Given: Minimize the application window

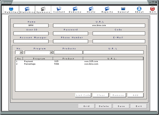Looking at the screenshot, I should (150, 2).
